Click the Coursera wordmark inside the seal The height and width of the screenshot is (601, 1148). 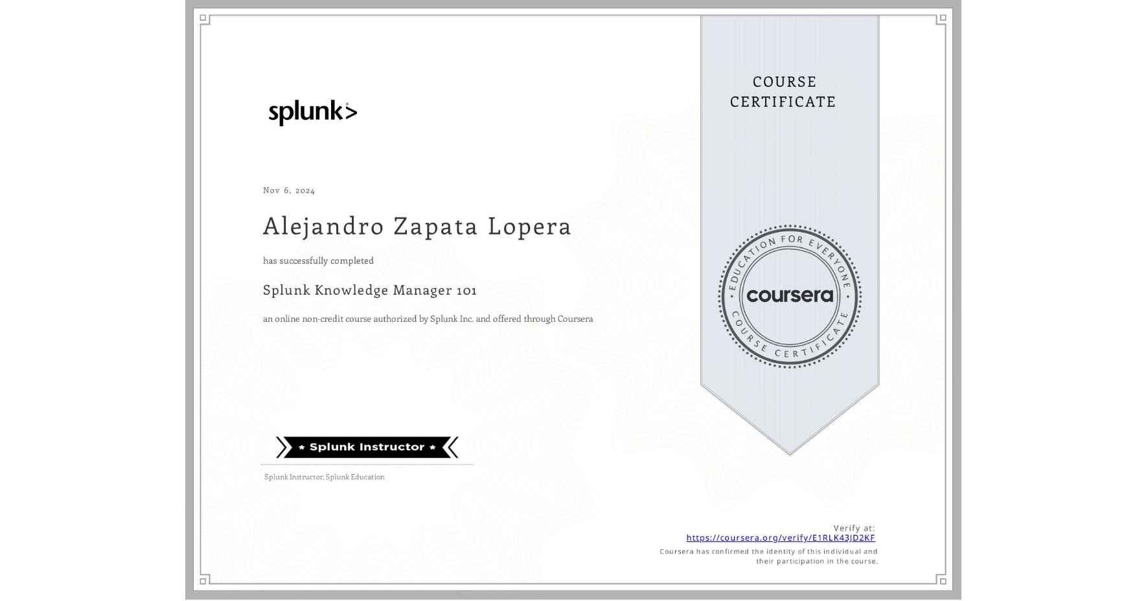point(790,295)
